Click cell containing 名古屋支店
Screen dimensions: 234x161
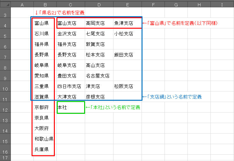pos(99,76)
